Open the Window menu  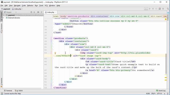point(52,6)
